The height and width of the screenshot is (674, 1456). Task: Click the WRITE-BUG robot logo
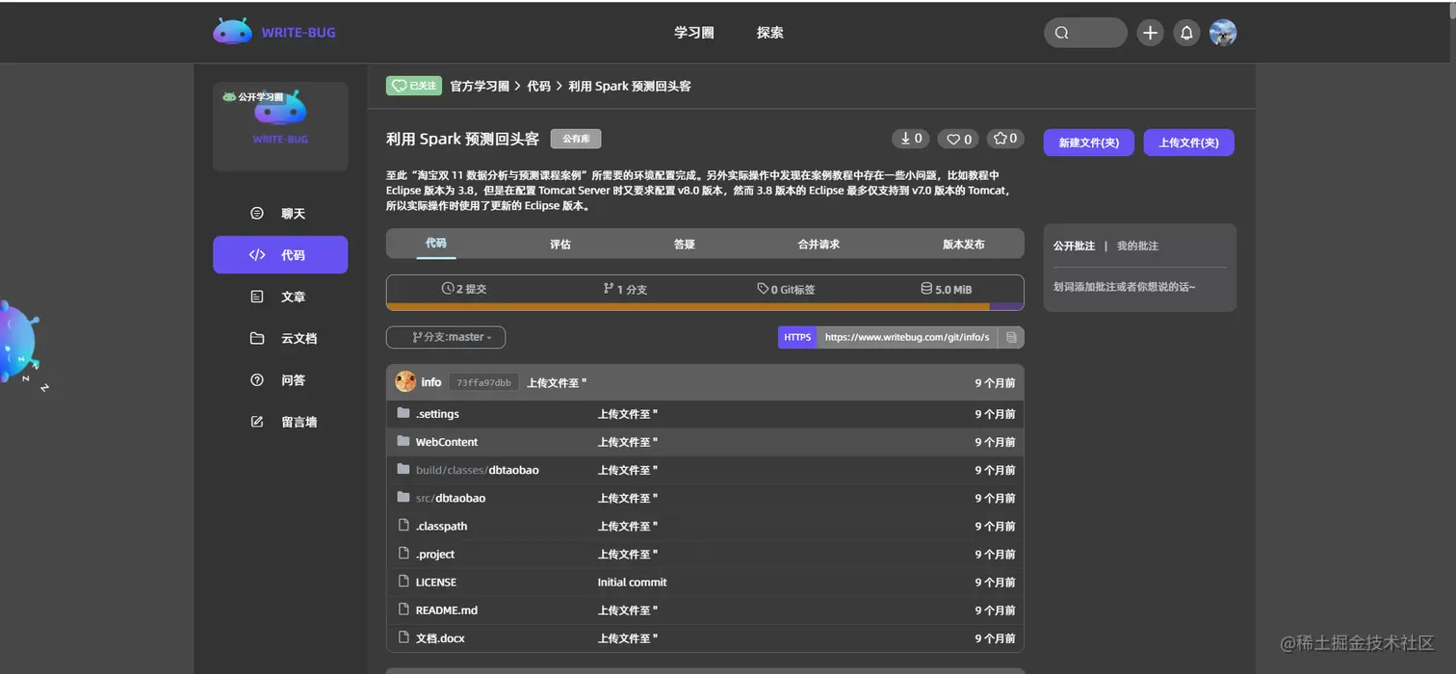pyautogui.click(x=232, y=32)
